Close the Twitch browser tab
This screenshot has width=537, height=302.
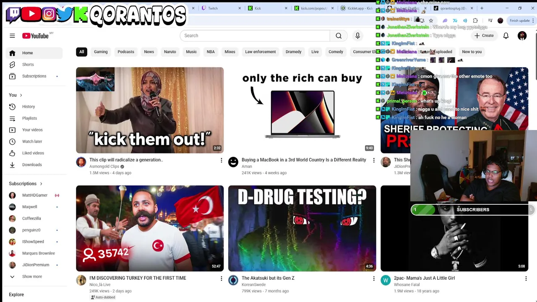click(240, 8)
